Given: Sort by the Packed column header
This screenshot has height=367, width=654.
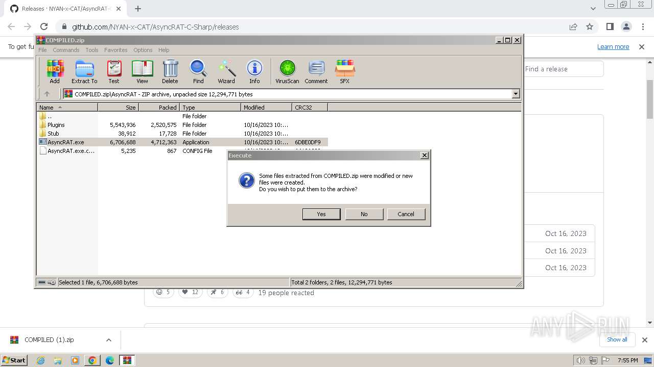Looking at the screenshot, I should click(x=159, y=107).
